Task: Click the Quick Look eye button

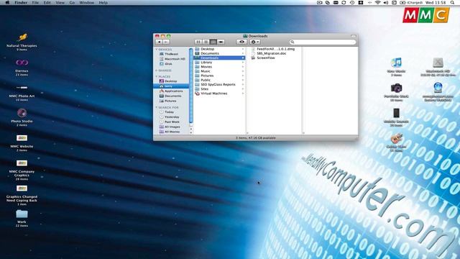Action: [241, 42]
